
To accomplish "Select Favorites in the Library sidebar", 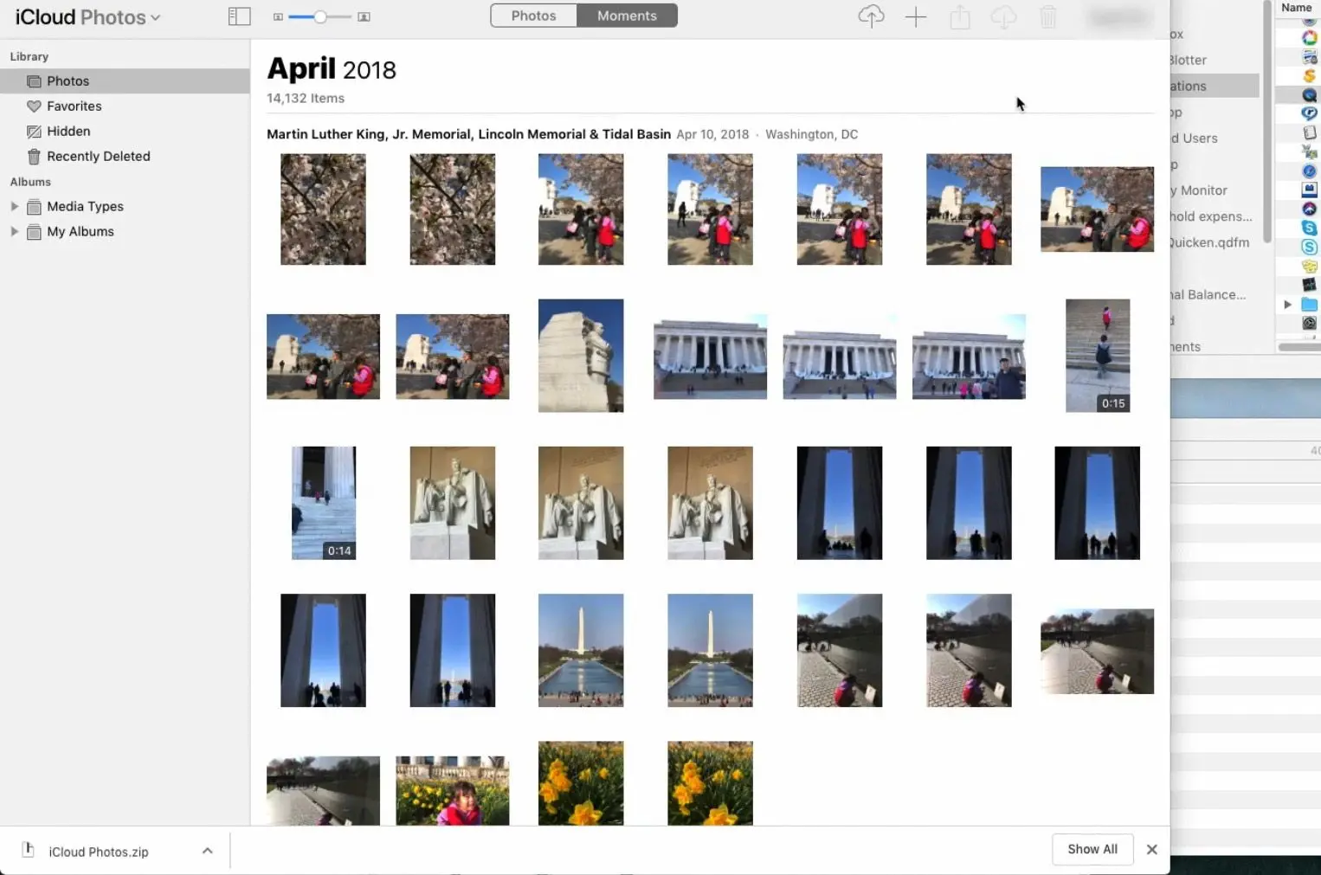I will [x=74, y=106].
